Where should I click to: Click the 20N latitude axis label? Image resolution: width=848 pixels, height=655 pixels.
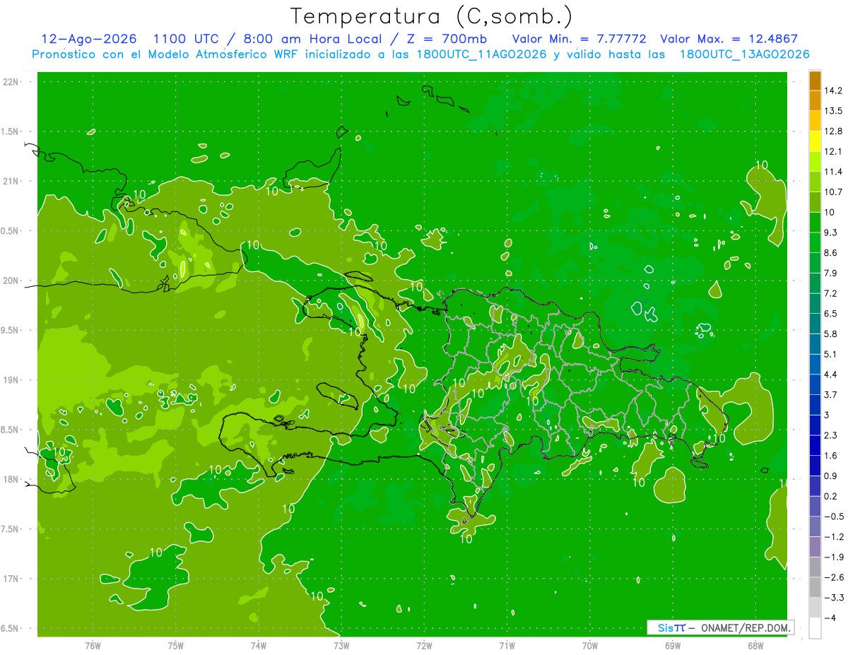(12, 281)
